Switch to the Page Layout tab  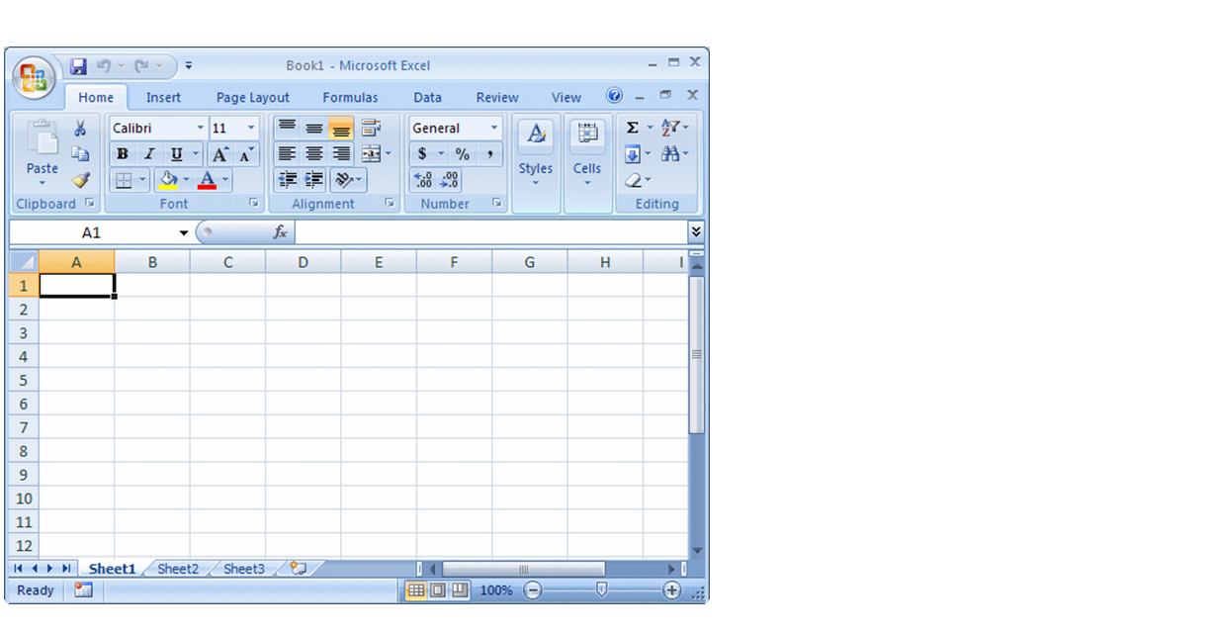click(x=253, y=97)
